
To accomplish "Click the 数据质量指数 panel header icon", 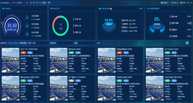I will pos(148,8).
